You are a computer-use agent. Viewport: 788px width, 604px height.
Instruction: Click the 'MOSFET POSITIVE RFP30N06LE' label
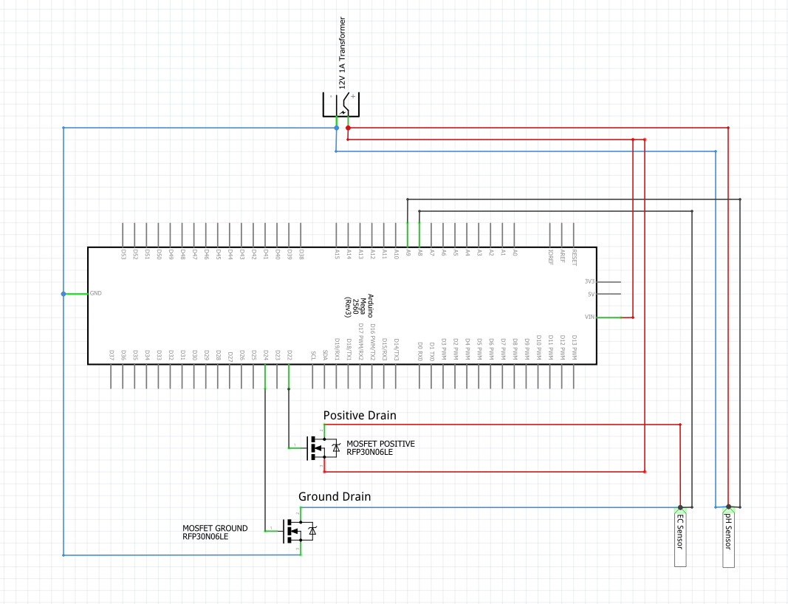pos(380,447)
